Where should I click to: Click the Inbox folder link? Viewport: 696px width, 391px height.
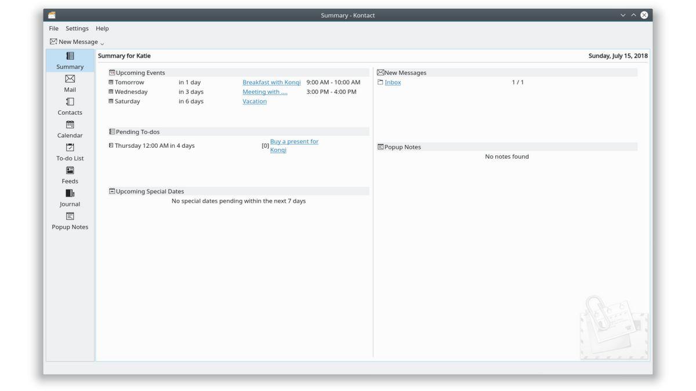[x=393, y=82]
